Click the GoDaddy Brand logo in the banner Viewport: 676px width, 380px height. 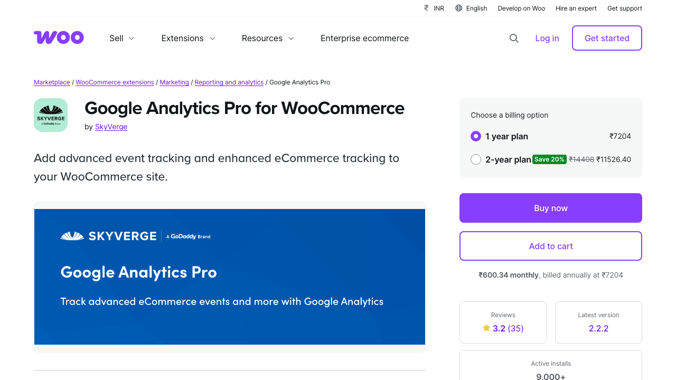pyautogui.click(x=187, y=236)
